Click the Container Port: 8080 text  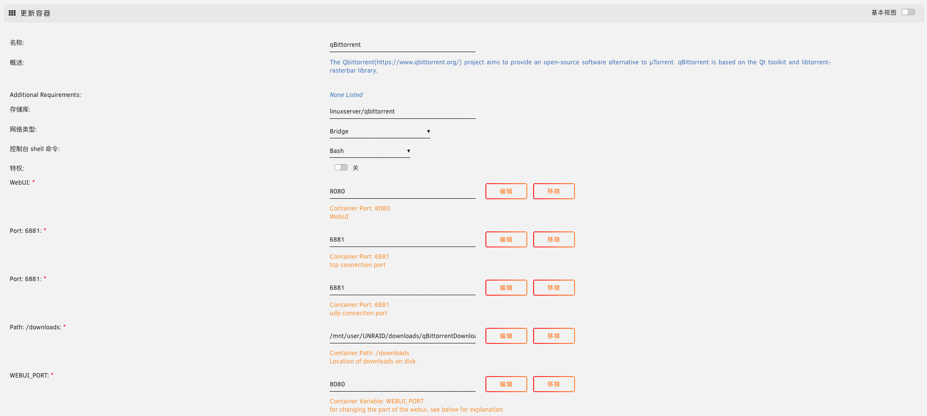pos(360,208)
